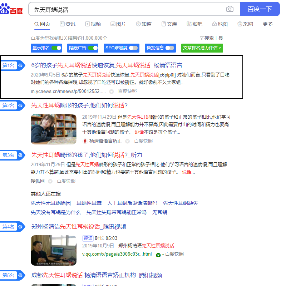The image size is (286, 286).
Task: Click the 文章排名潜力评估 green button
Action: (202, 48)
